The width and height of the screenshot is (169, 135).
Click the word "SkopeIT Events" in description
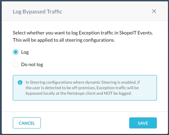[136, 33]
